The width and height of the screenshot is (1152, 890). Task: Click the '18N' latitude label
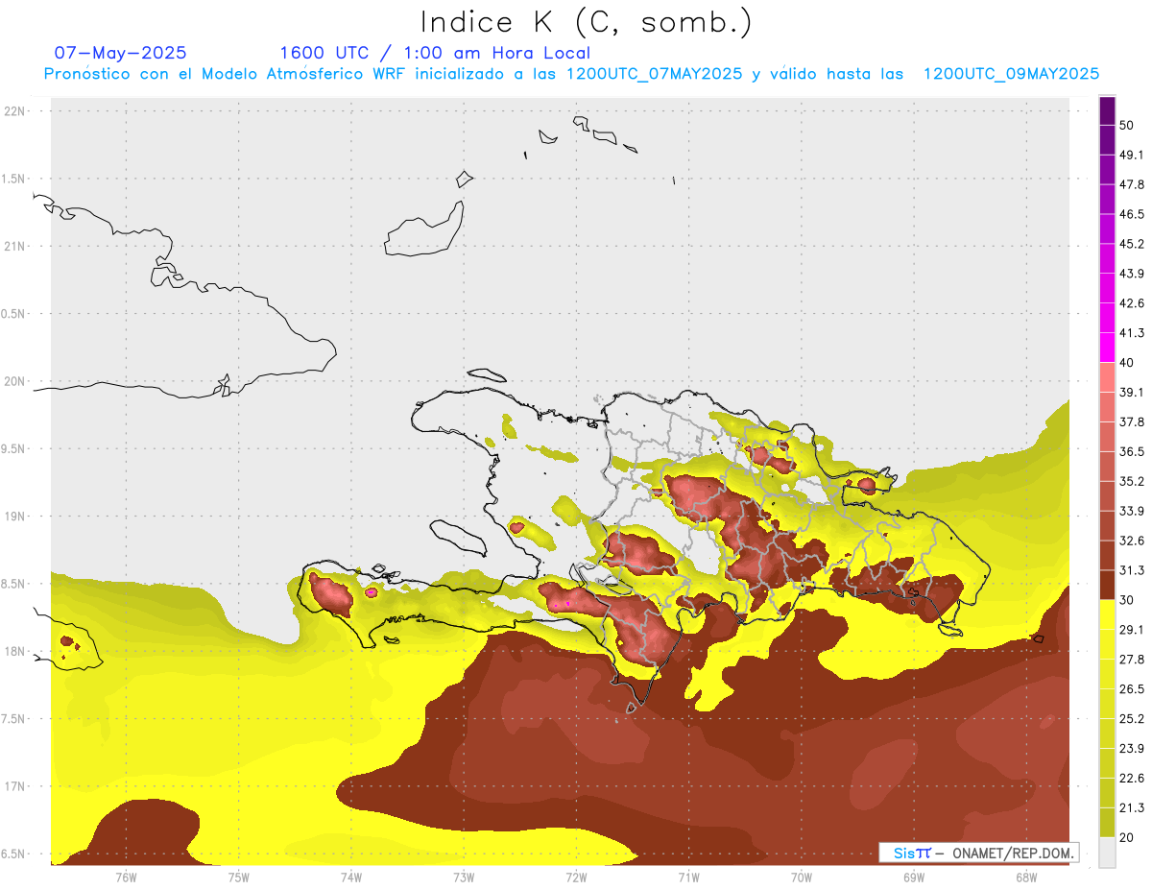(x=14, y=651)
